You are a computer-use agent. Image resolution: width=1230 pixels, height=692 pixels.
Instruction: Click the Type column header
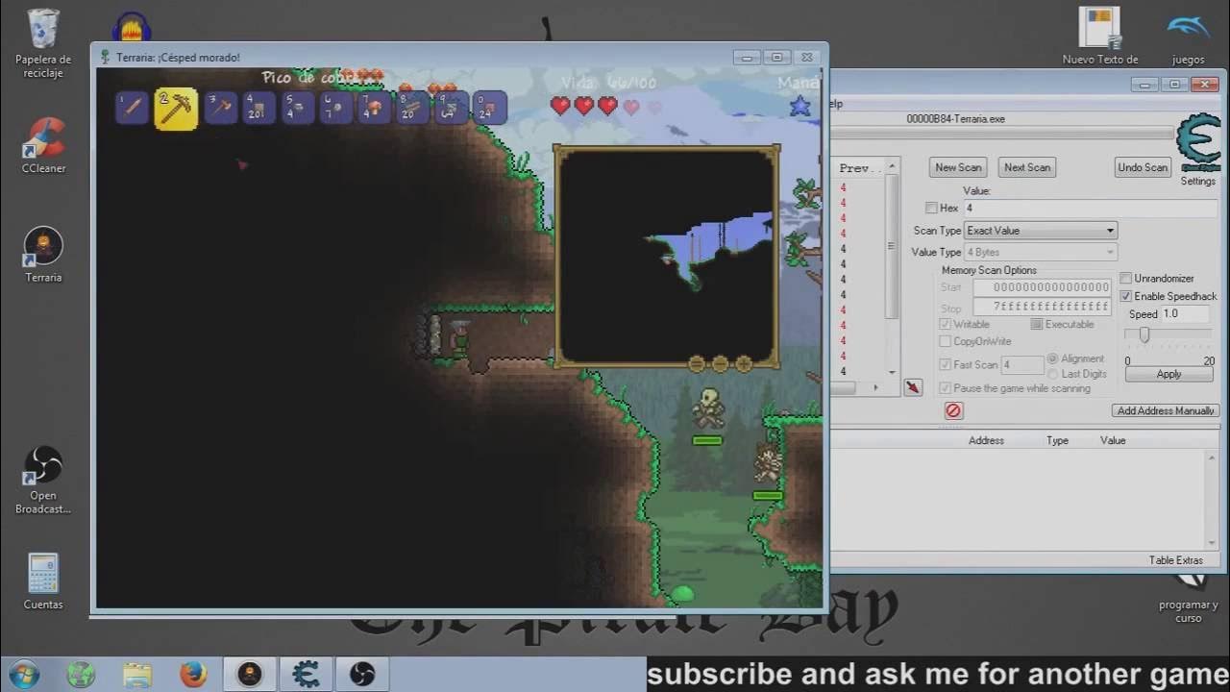pos(1057,440)
